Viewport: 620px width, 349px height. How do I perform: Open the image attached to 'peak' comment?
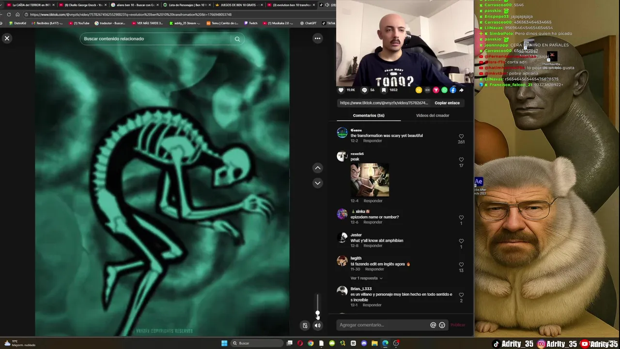[370, 180]
